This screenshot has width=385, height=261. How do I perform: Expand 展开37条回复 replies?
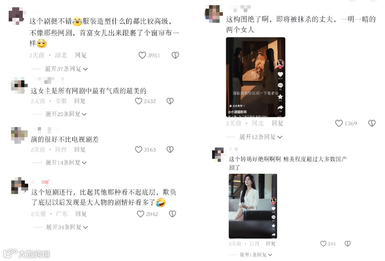coord(66,69)
